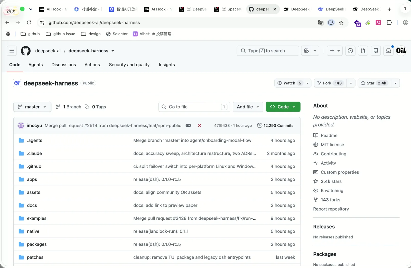This screenshot has height=268, width=411.
Task: Fork the deepseek-harness repository
Action: pos(330,83)
